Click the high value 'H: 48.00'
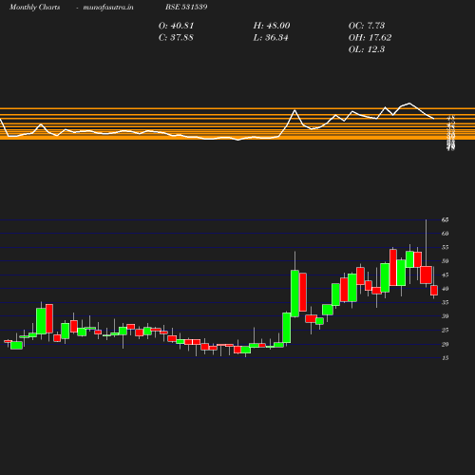475x475 pixels. click(x=272, y=26)
